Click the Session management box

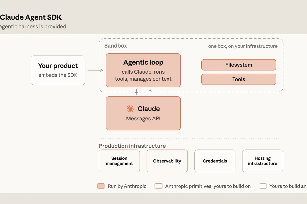(x=119, y=161)
